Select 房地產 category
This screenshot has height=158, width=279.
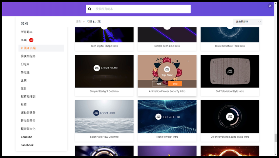[25, 72]
